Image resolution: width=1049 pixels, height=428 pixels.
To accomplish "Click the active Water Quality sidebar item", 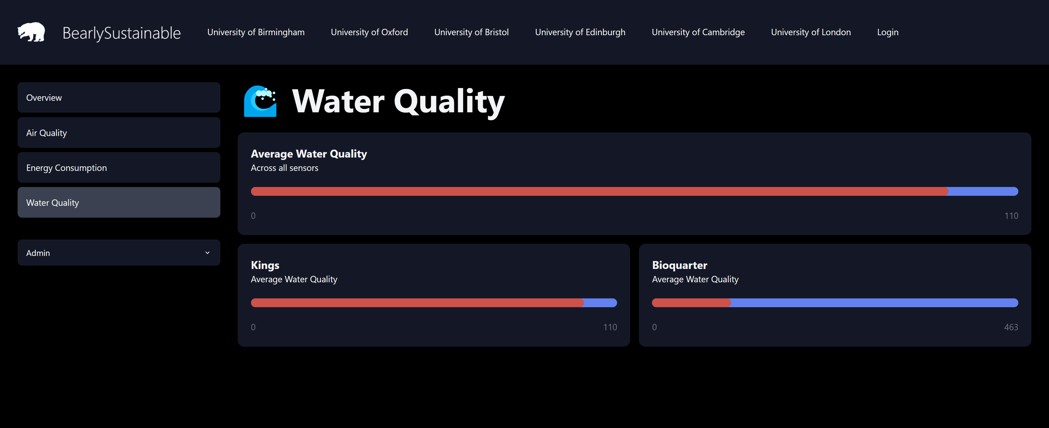I will pos(118,203).
